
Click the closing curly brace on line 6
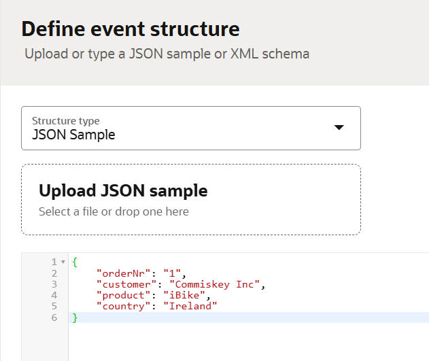[x=75, y=317]
